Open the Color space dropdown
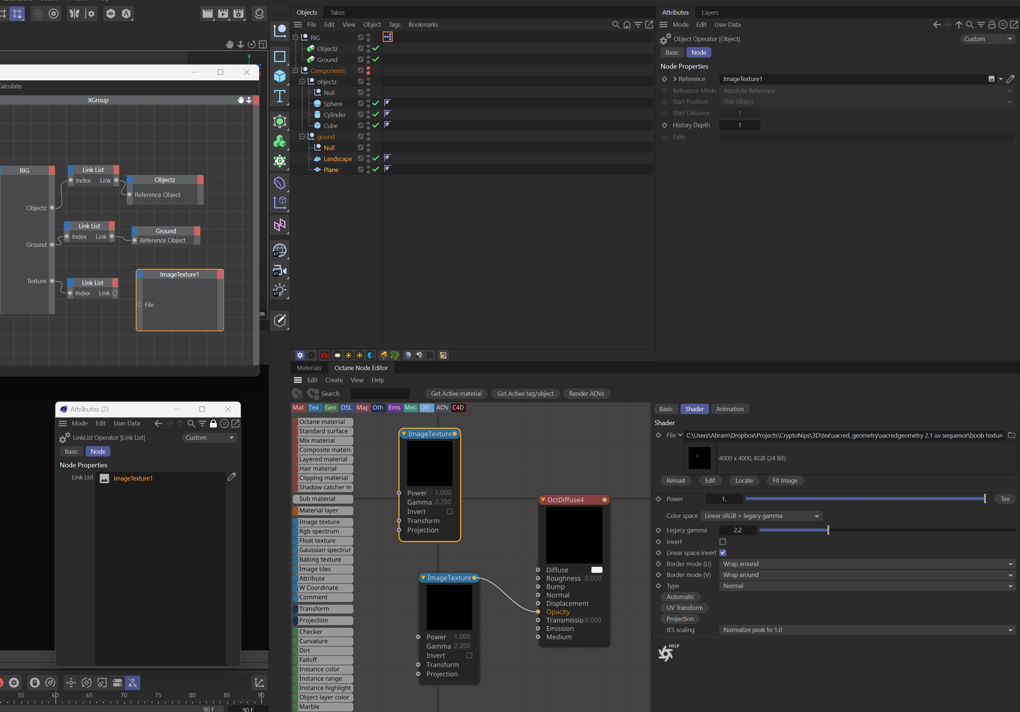 coord(761,516)
